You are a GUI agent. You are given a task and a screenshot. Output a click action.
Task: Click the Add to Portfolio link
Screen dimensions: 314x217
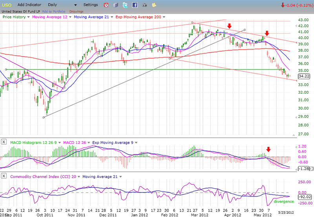click(53, 11)
